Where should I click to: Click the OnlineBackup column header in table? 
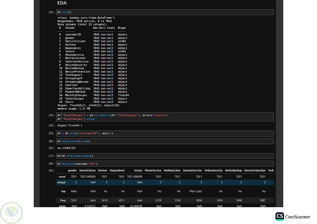pyautogui.click(x=234, y=170)
